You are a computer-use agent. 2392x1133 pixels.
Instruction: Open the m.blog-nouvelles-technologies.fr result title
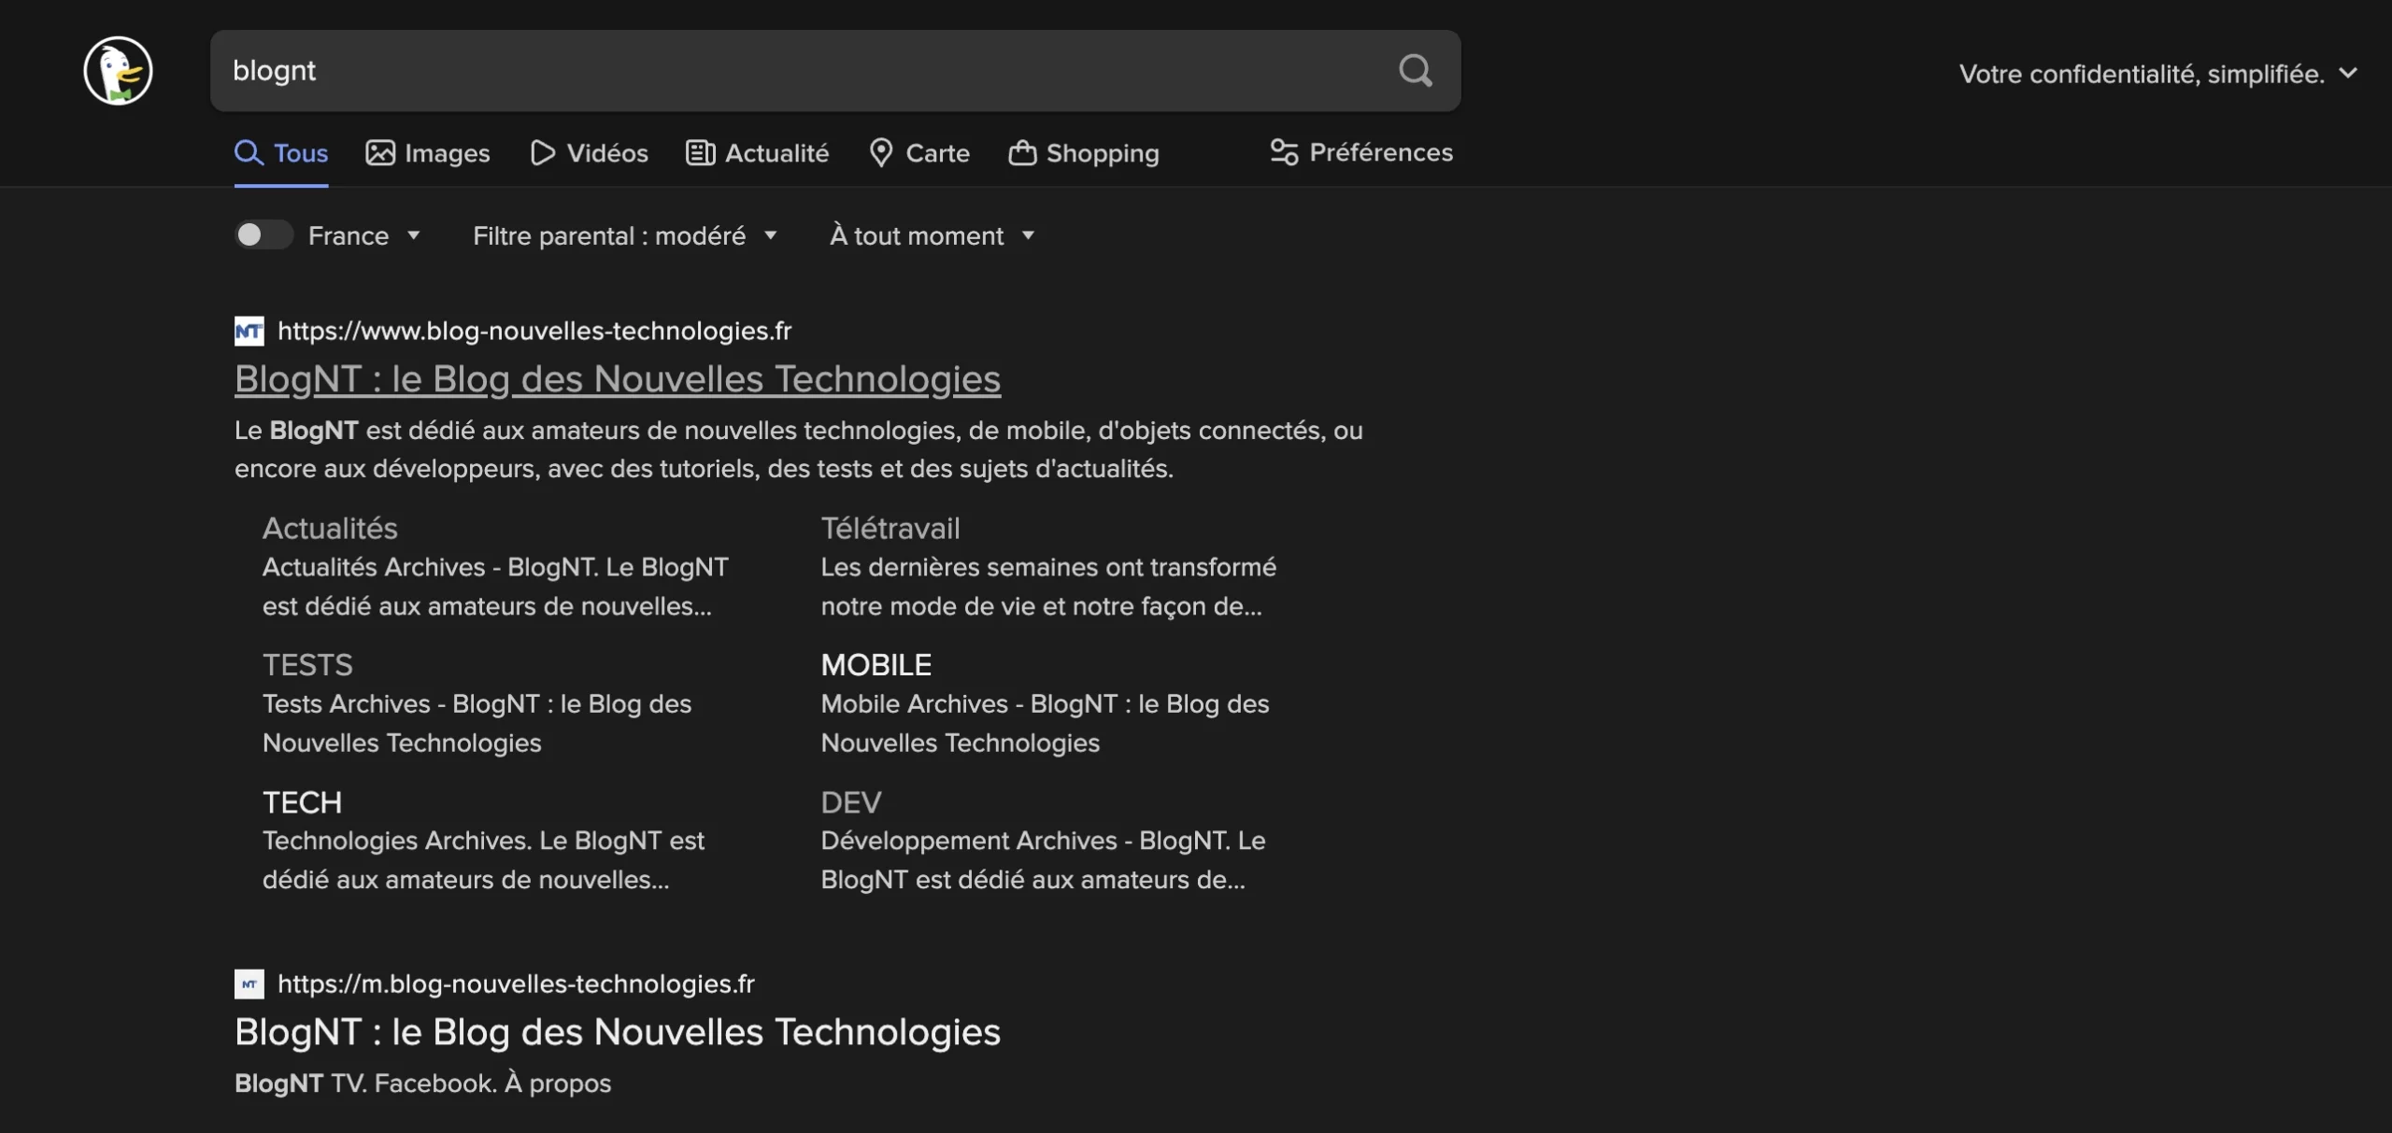tap(617, 1032)
